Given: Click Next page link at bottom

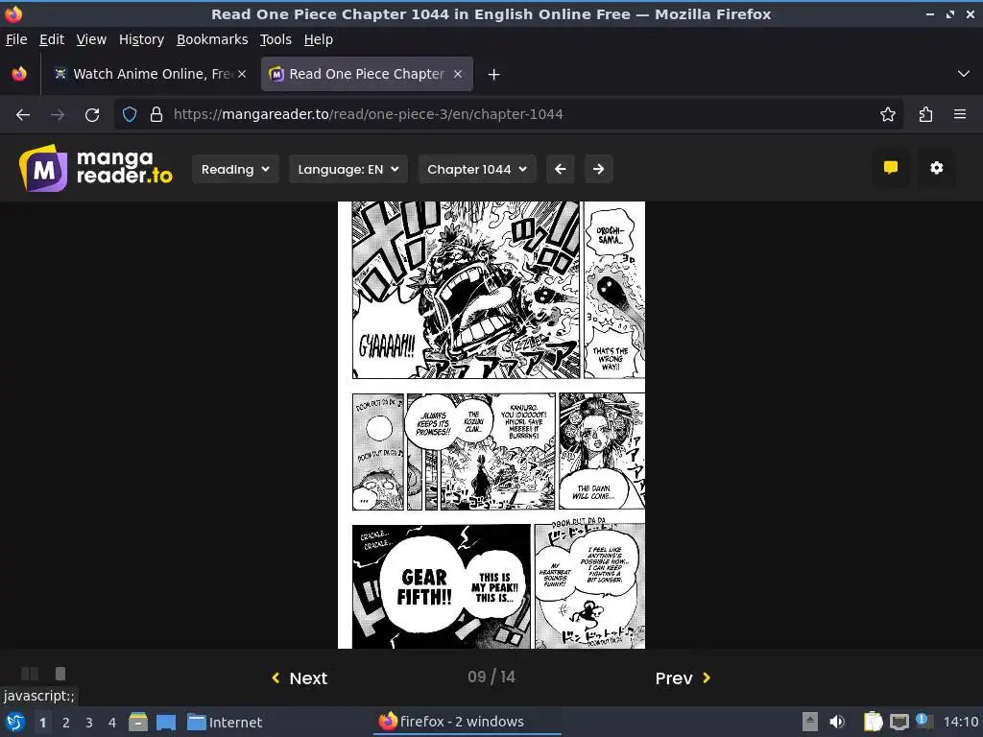Looking at the screenshot, I should click(300, 678).
